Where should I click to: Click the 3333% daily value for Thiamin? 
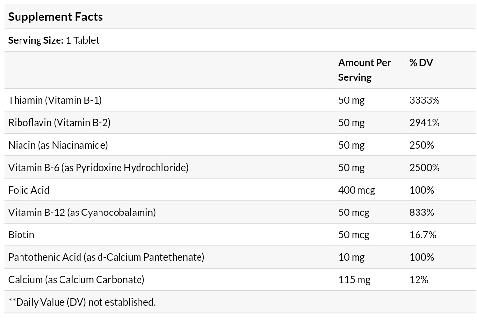click(424, 100)
